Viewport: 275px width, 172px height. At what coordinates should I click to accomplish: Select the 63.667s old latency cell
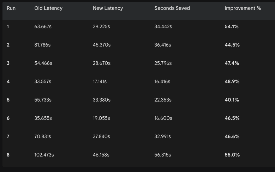[x=43, y=26]
